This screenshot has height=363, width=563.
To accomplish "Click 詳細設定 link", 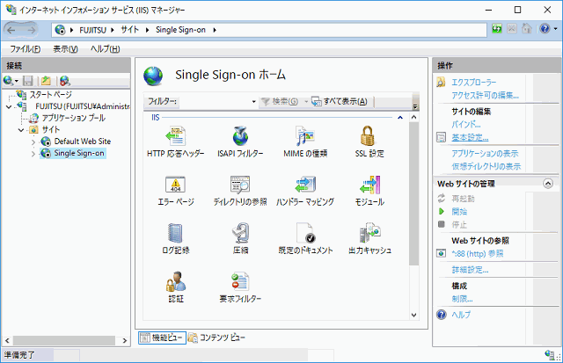I will (470, 270).
